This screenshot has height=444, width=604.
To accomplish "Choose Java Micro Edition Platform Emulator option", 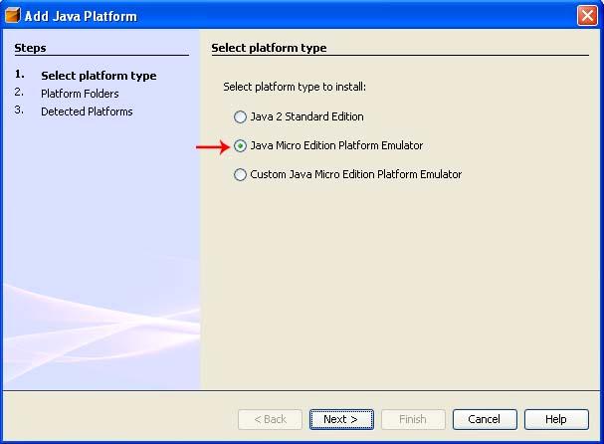I will (x=240, y=145).
